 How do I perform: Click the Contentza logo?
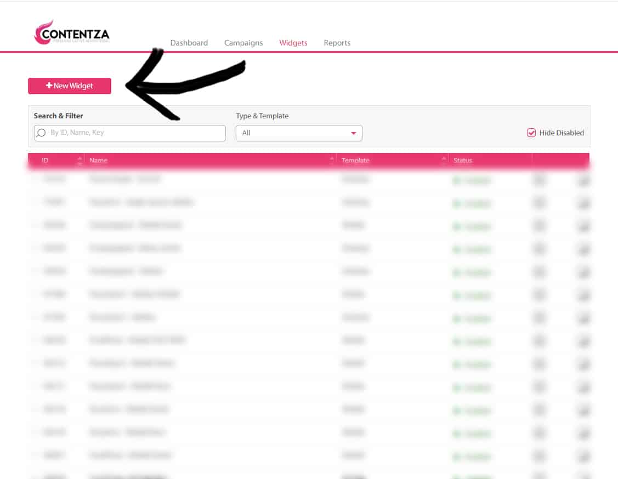coord(72,32)
